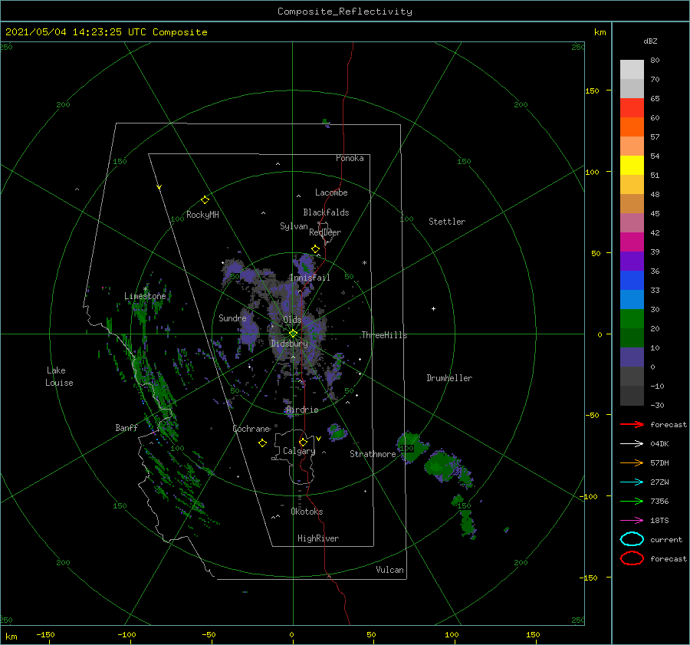The image size is (690, 645).
Task: Pick the orange swatch between 60 and 57
Action: (632, 127)
